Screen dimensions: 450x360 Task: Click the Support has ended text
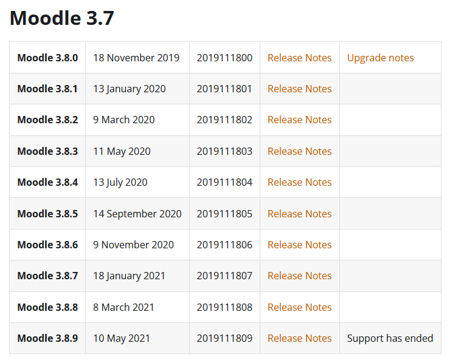(x=390, y=339)
